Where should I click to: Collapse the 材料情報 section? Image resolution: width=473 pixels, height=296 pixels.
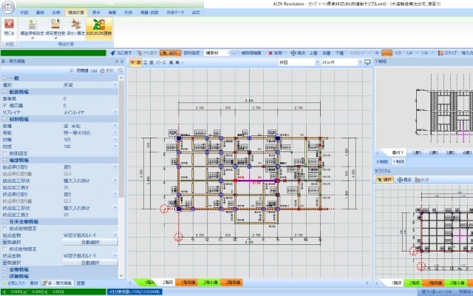click(x=4, y=118)
